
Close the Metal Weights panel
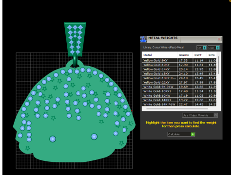[x=219, y=39]
